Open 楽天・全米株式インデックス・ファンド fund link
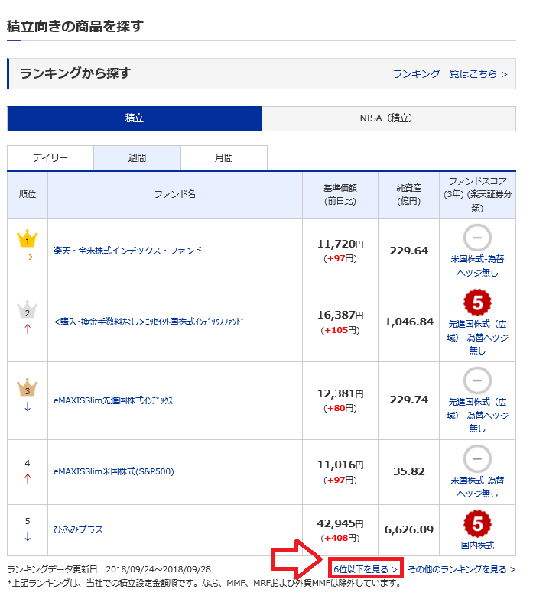The width and height of the screenshot is (533, 612). (128, 251)
